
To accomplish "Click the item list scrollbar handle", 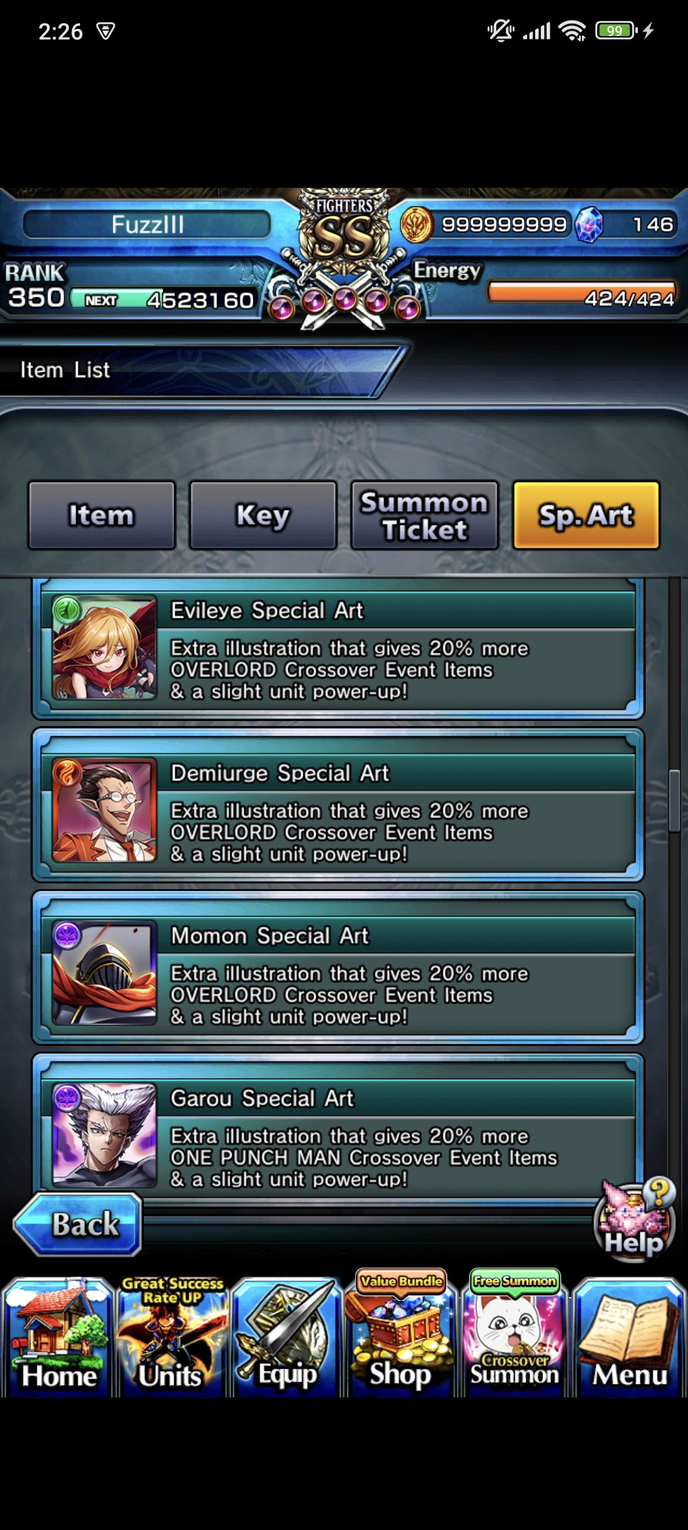I will 674,801.
